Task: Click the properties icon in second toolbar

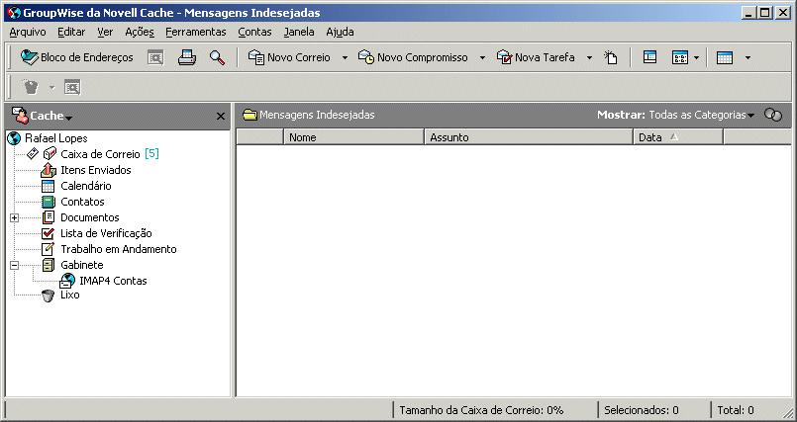Action: point(72,87)
